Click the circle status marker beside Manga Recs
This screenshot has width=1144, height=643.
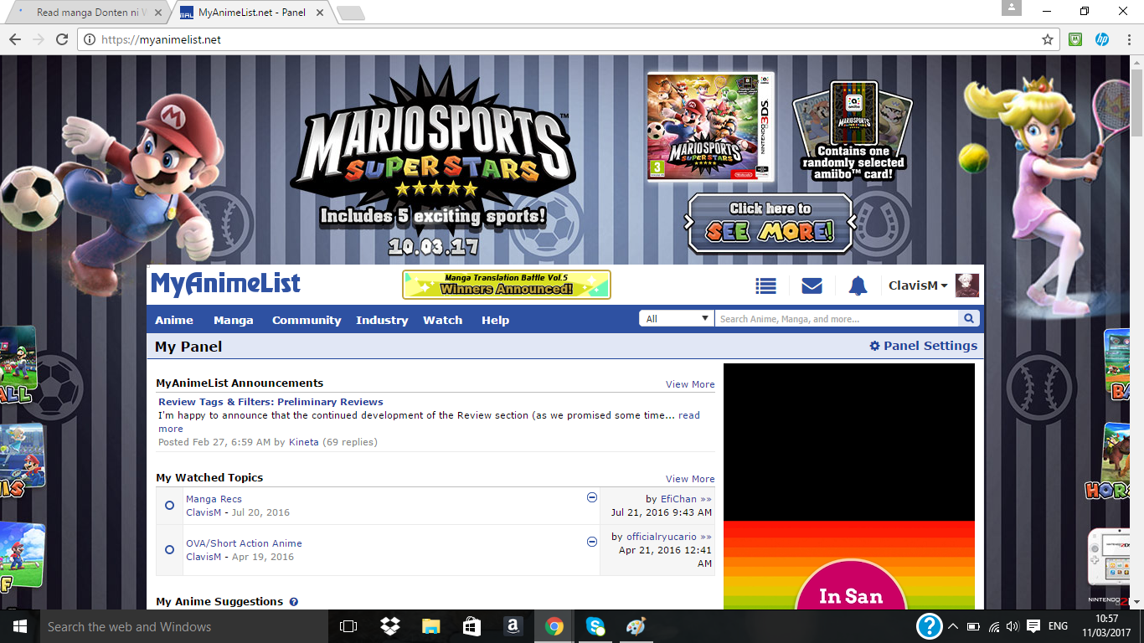[x=169, y=506]
